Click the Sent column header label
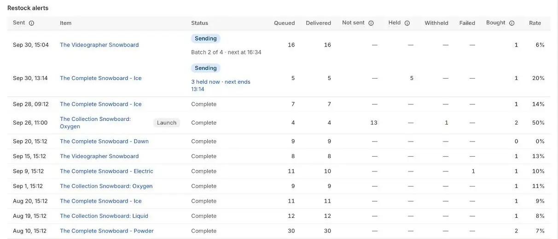Viewport: 558px width, 239px height. (19, 23)
